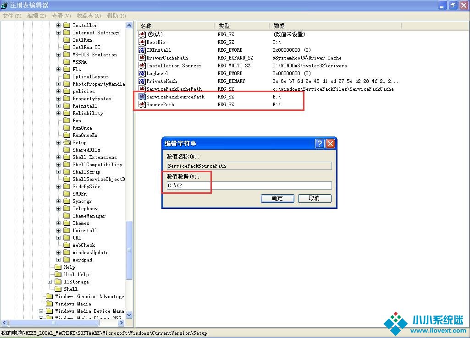Click the Installation Sources value icon
Viewport: 470px width, 338px height.
pos(142,65)
